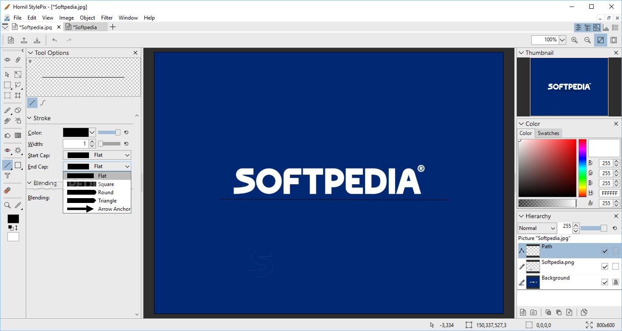The image size is (622, 331).
Task: Open the Normal blend mode dropdown
Action: (537, 228)
